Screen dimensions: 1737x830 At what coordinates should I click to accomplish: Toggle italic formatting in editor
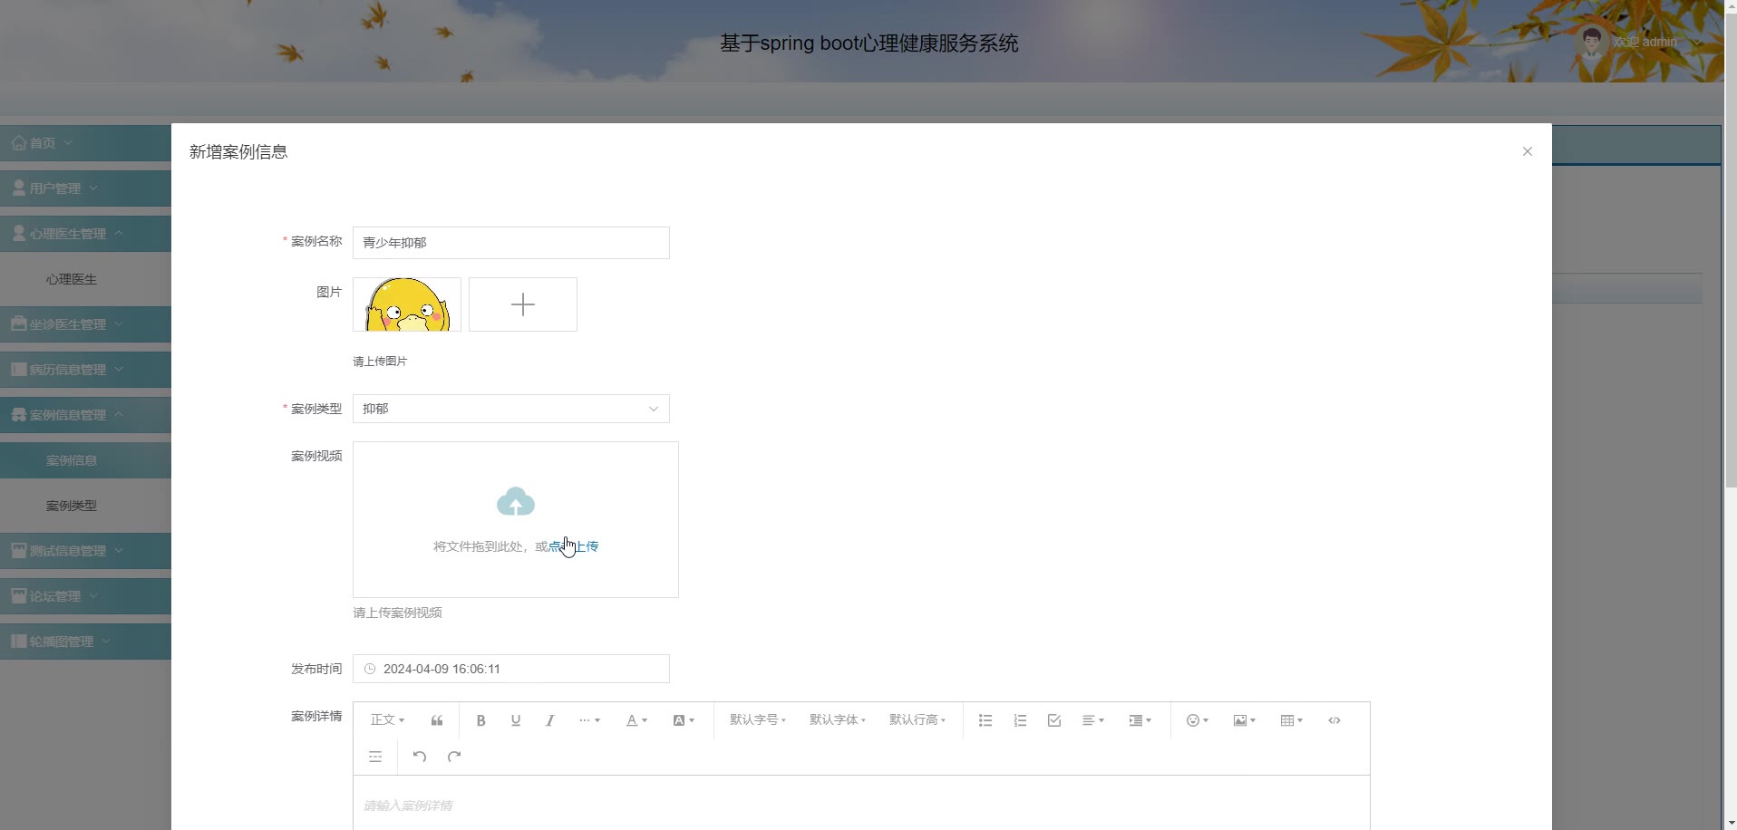tap(549, 720)
